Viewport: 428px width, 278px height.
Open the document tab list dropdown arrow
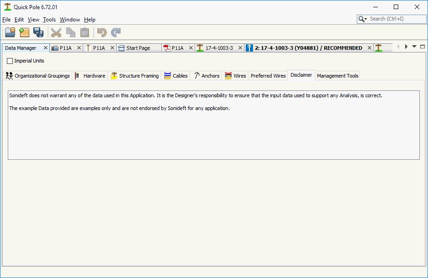tap(414, 47)
